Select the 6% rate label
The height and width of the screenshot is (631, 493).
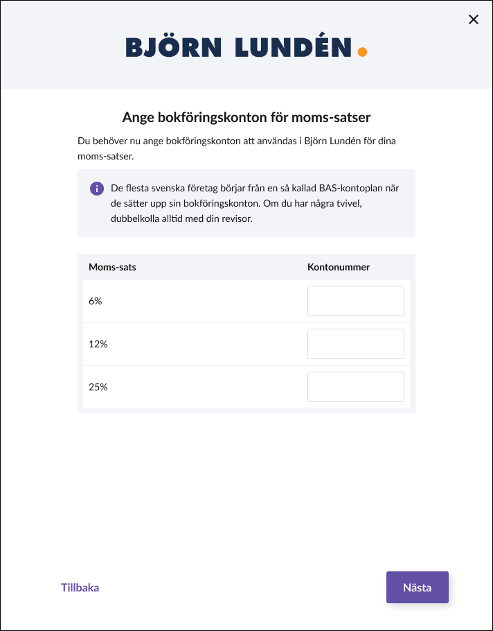tap(96, 301)
